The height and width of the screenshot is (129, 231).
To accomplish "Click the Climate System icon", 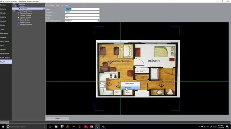I will click(18, 15).
